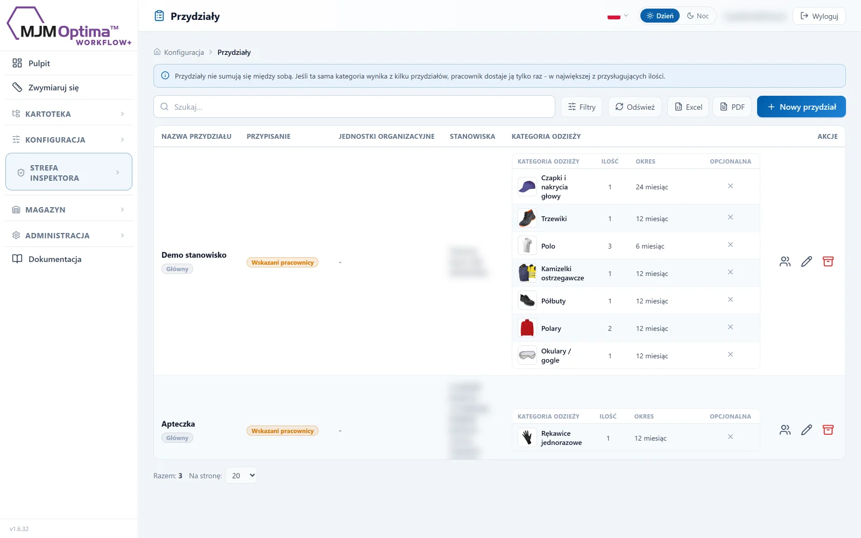This screenshot has height=538, width=861.
Task: Expand the MAGAZYN menu section
Action: pos(69,210)
